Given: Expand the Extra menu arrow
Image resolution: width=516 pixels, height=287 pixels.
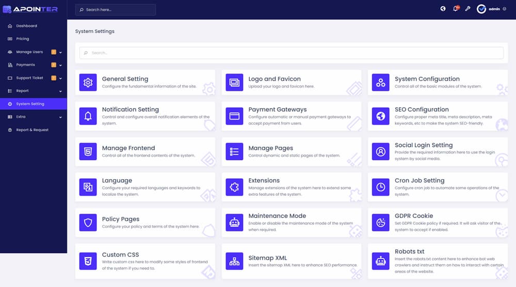Looking at the screenshot, I should click(x=60, y=117).
